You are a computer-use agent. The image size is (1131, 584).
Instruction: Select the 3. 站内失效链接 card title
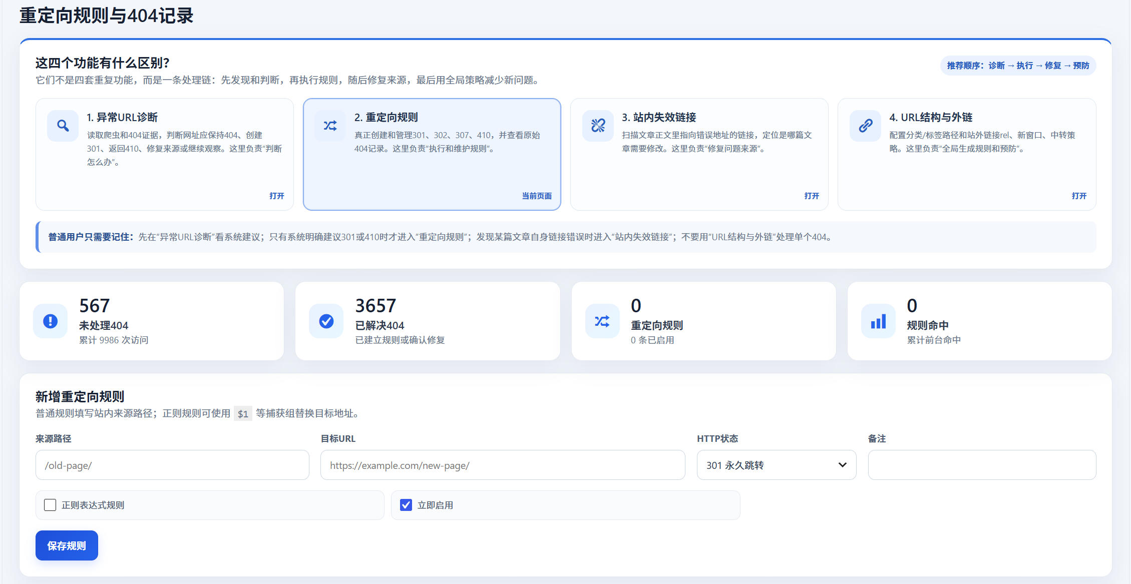tap(659, 117)
